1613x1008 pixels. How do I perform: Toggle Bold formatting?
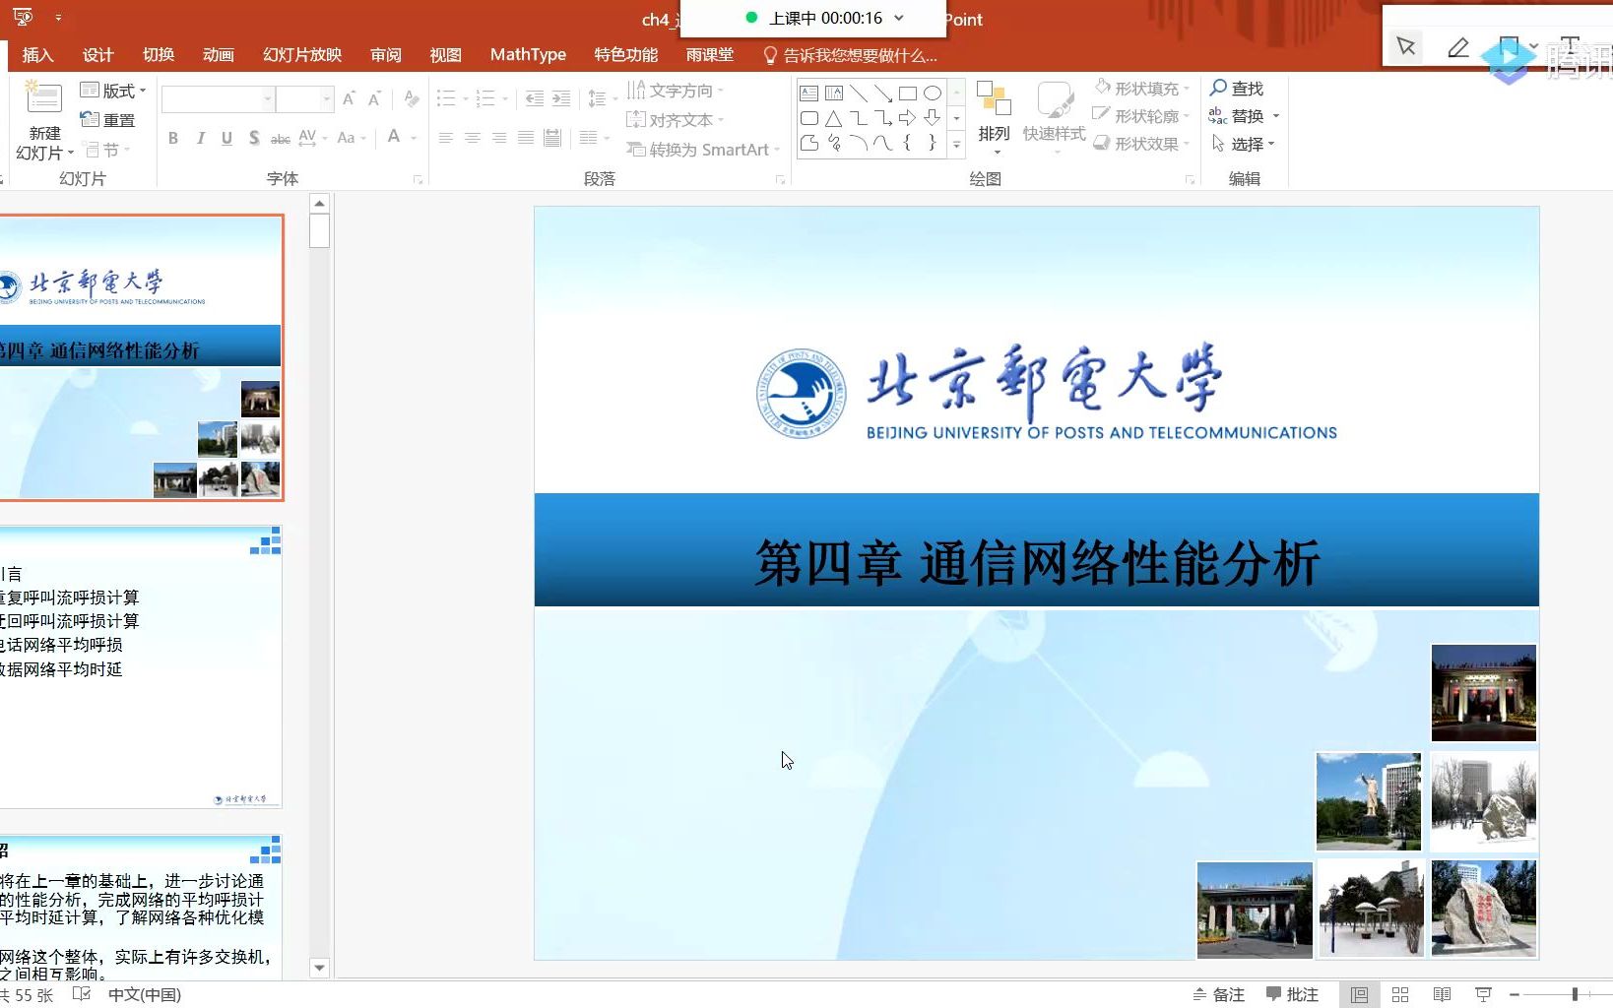(173, 138)
